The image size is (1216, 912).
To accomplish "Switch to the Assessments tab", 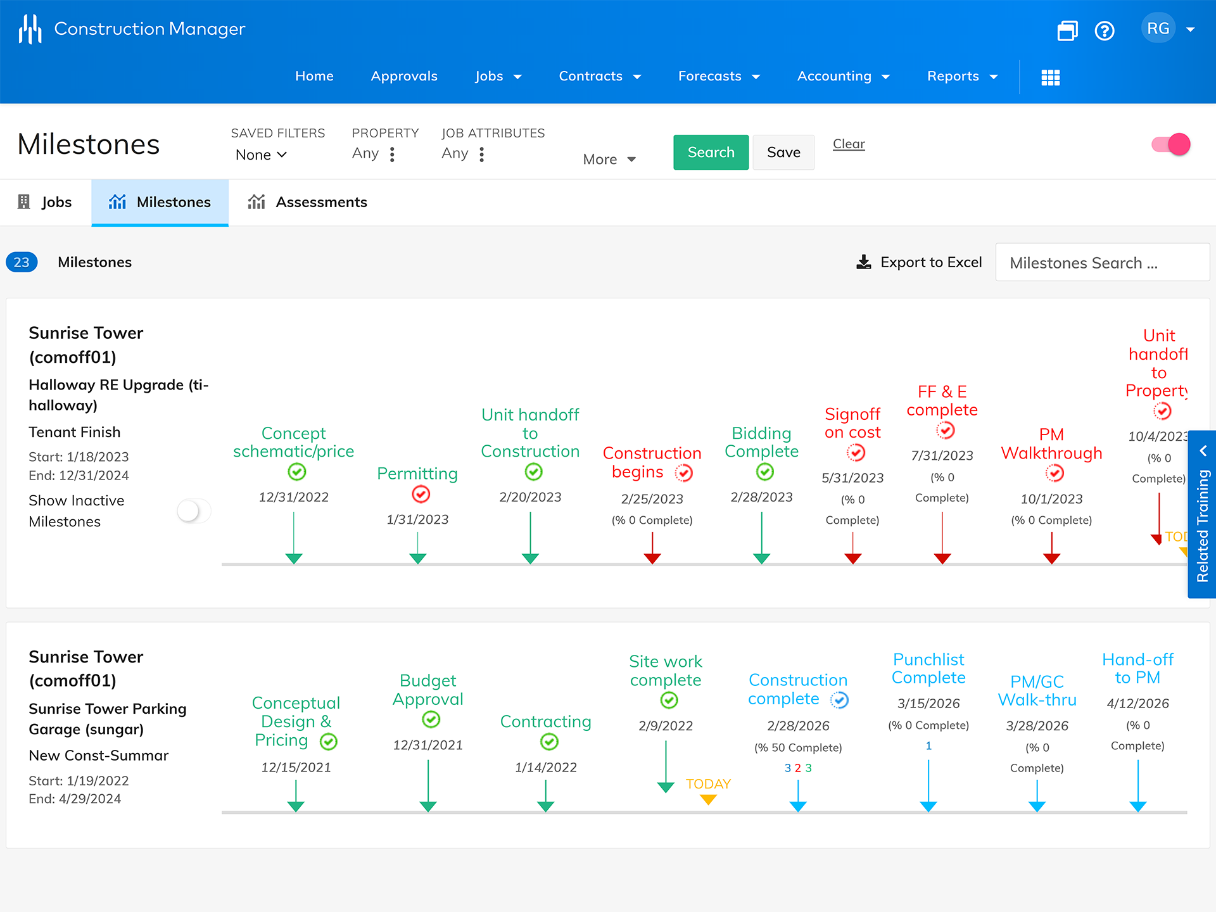I will point(308,202).
